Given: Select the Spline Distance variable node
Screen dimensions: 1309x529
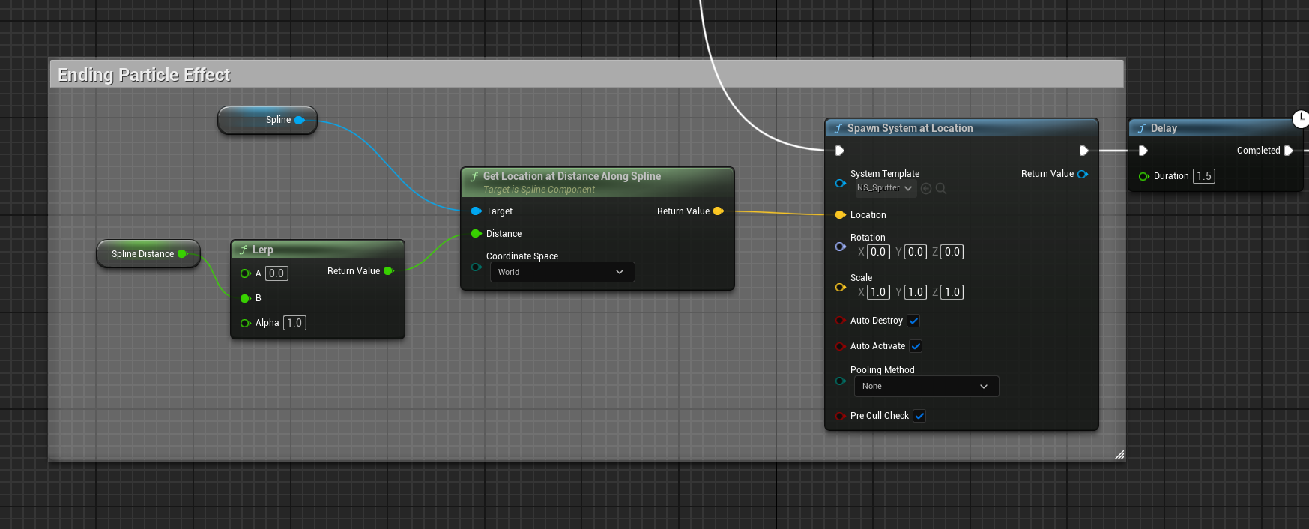Looking at the screenshot, I should click(x=148, y=254).
